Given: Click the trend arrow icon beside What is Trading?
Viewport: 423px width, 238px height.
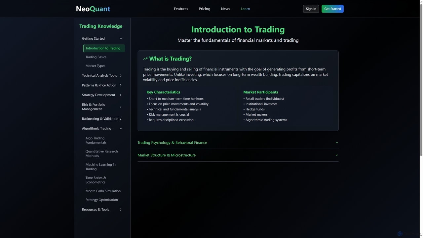Looking at the screenshot, I should point(145,59).
